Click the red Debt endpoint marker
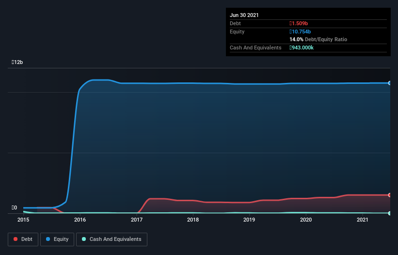398x255 pixels. pos(390,195)
